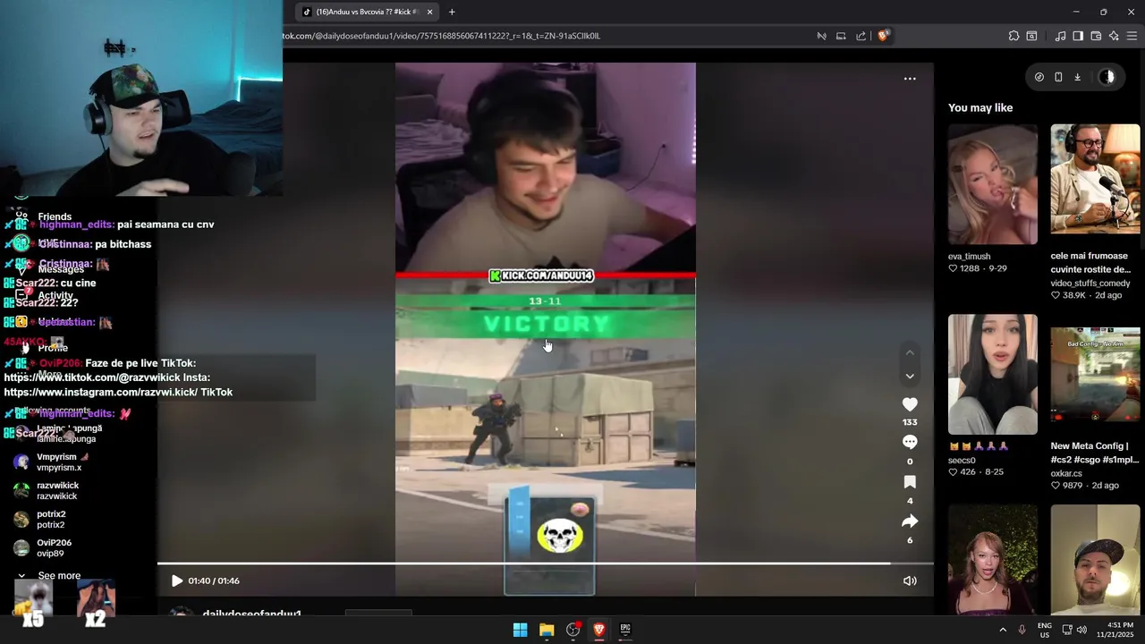Open the phone app icon in the top pill
This screenshot has width=1145, height=644.
[x=1058, y=77]
